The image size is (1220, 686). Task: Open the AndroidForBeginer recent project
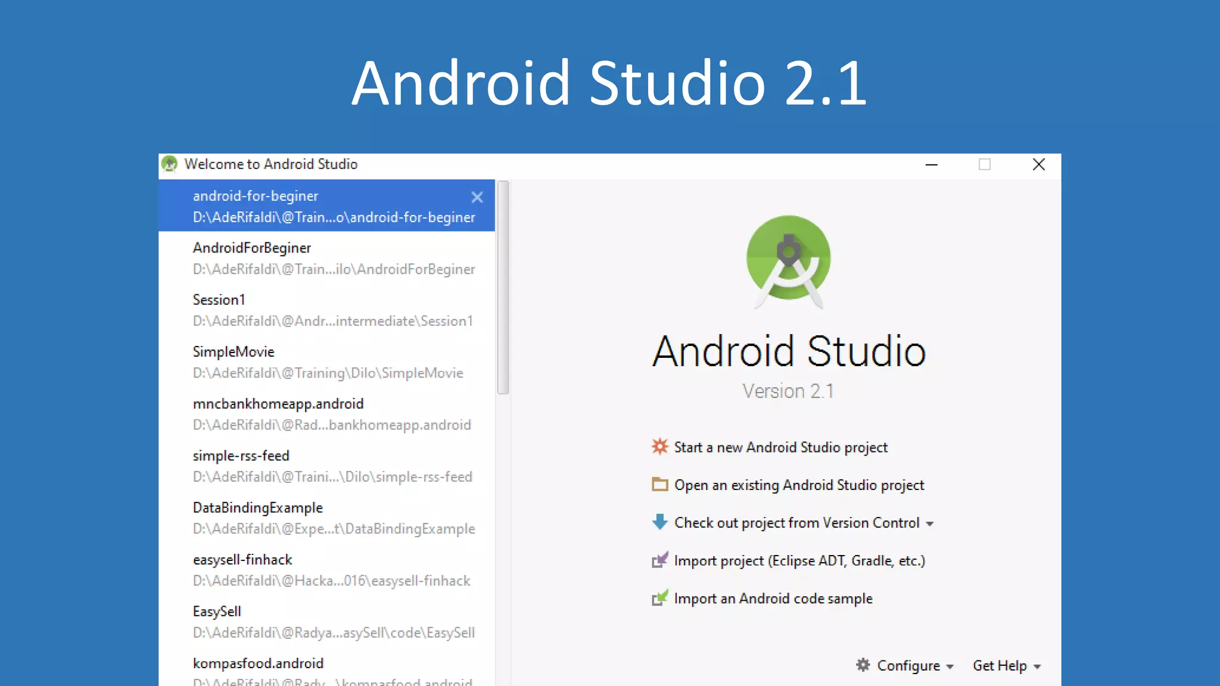click(326, 258)
